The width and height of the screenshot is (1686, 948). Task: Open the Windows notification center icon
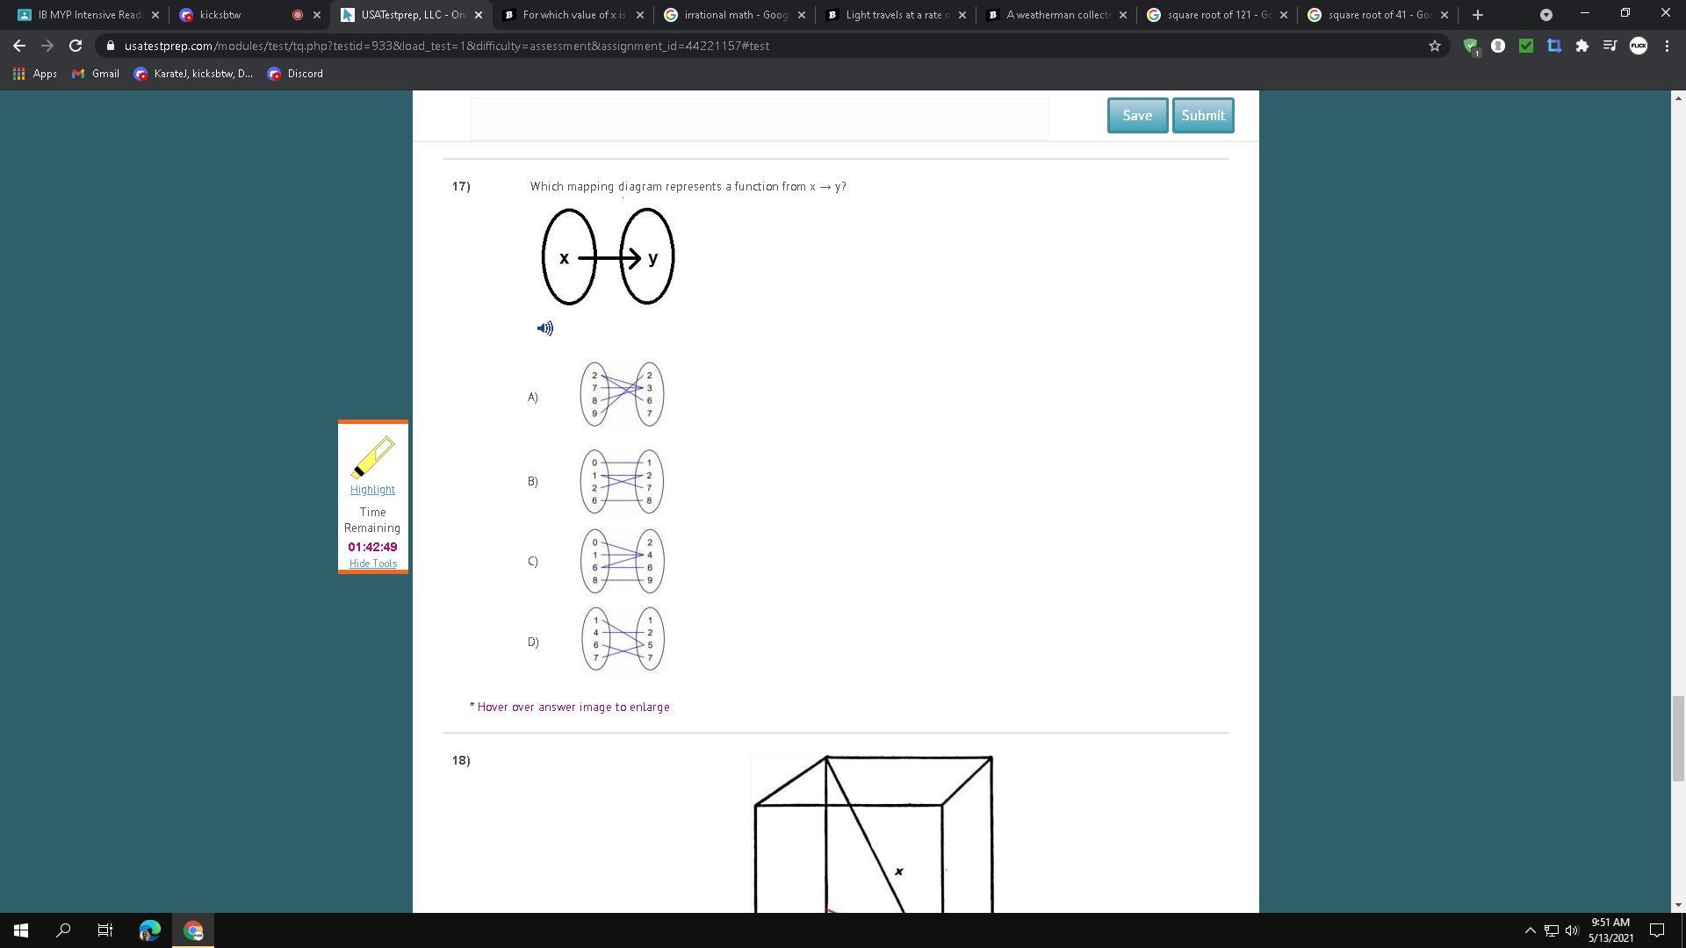tap(1657, 930)
